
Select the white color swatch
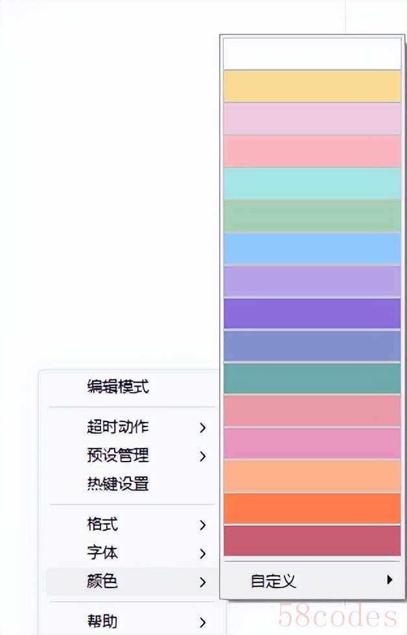point(312,53)
